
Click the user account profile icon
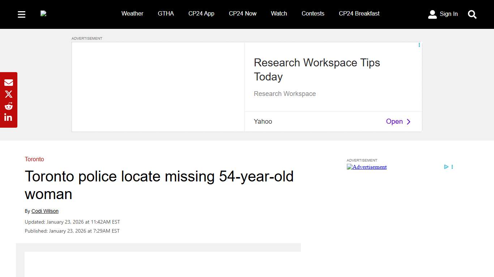432,14
